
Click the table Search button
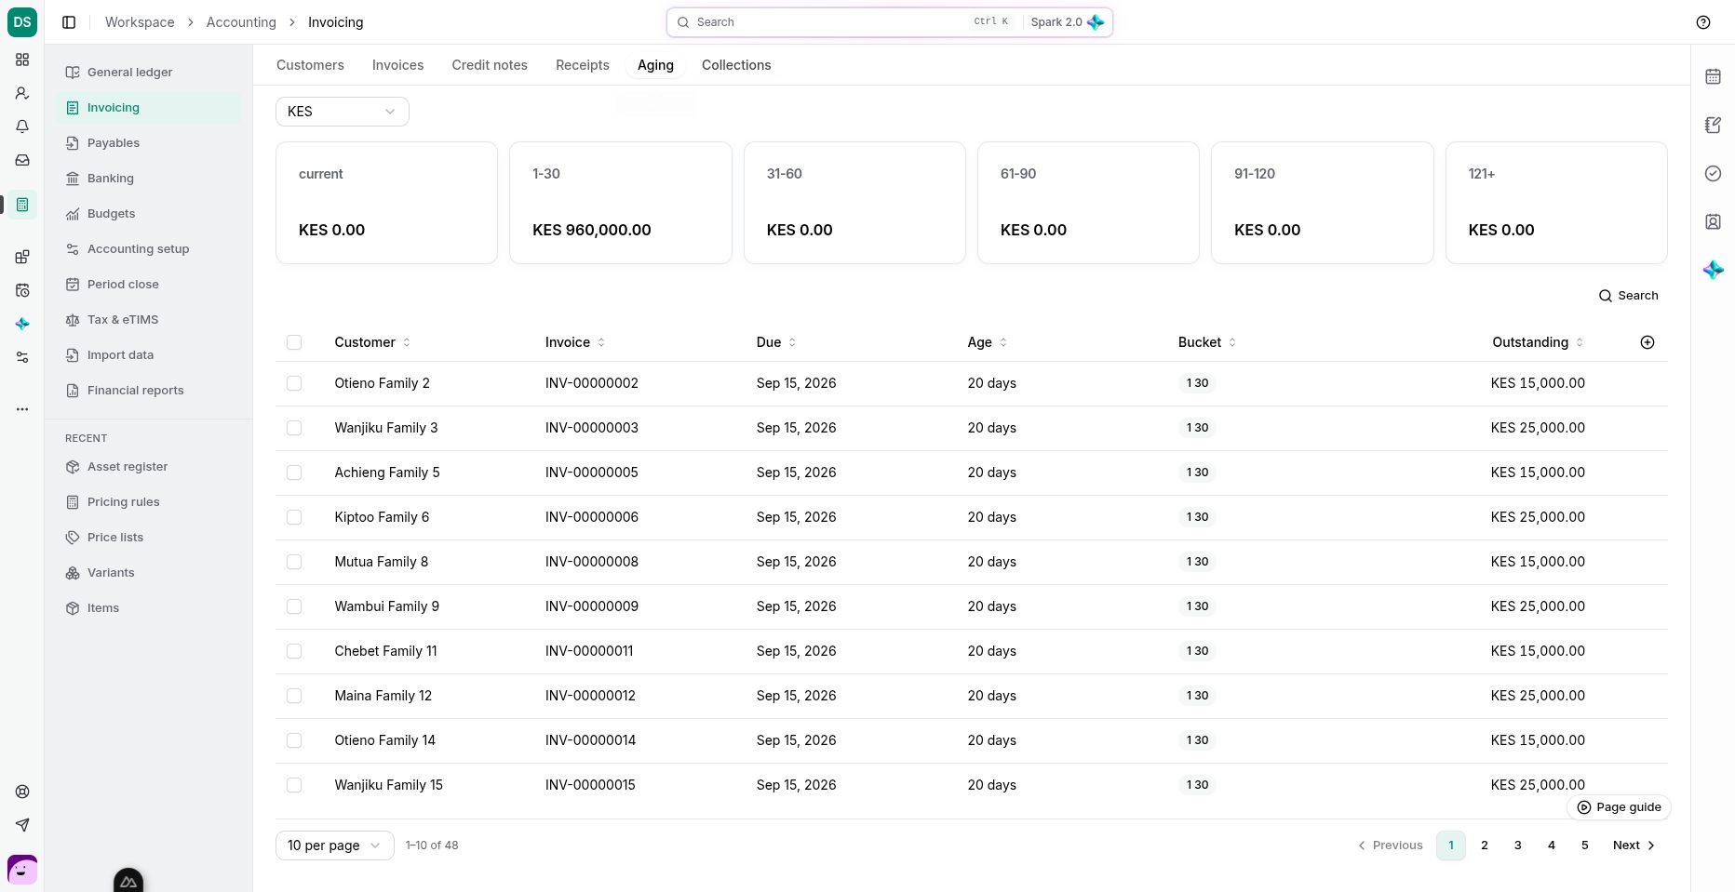coord(1629,296)
